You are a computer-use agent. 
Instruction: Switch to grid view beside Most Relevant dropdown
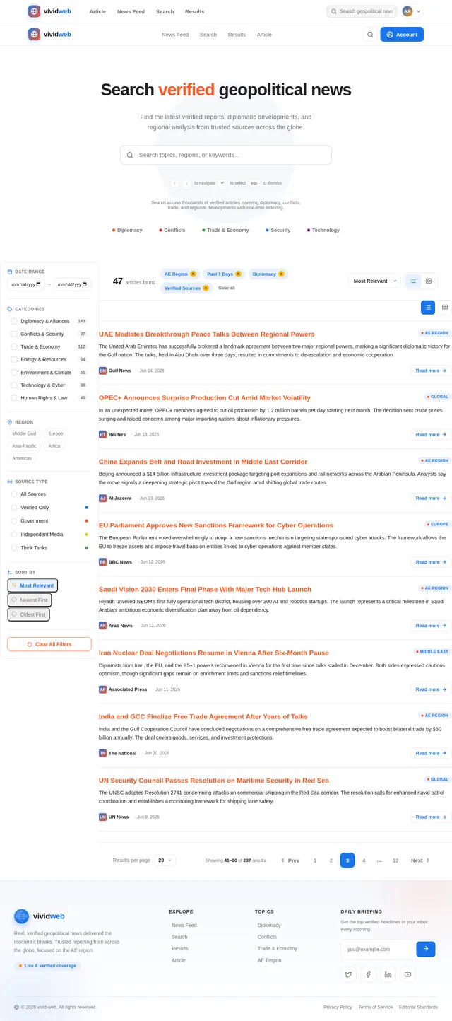coord(429,281)
